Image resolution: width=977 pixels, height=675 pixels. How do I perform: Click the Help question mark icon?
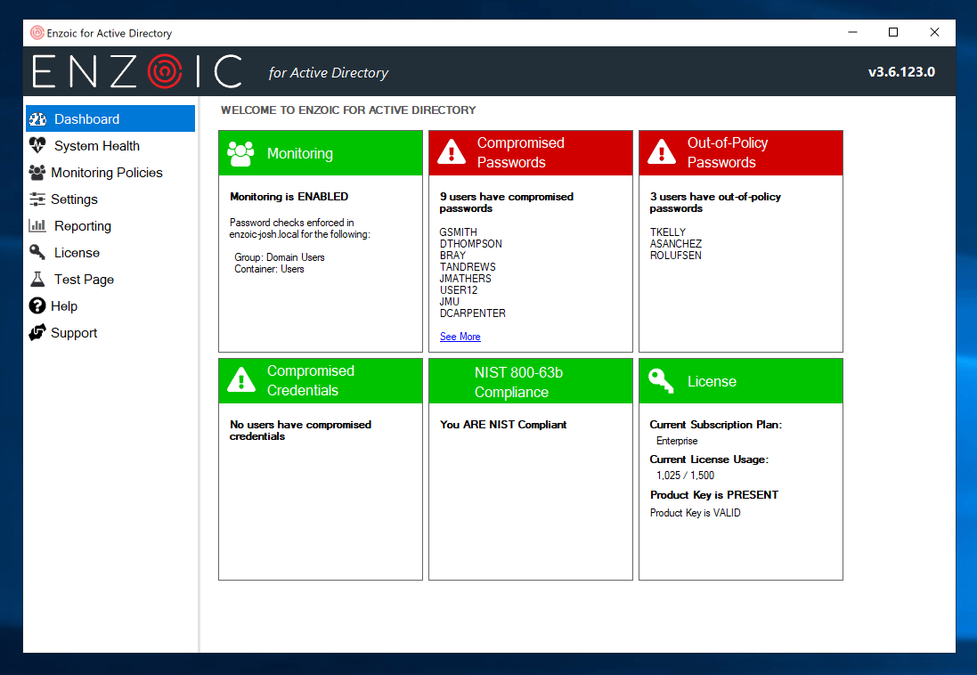tap(37, 306)
